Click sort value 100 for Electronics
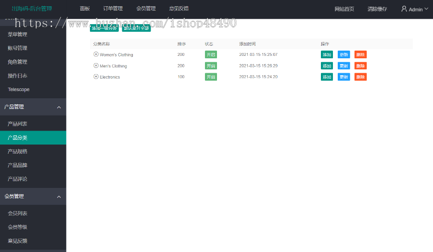This screenshot has width=433, height=252. tap(181, 77)
